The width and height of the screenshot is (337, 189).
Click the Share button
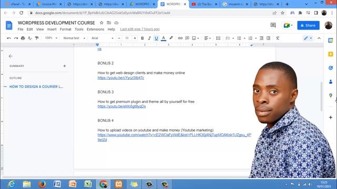coord(308,25)
